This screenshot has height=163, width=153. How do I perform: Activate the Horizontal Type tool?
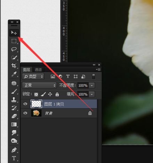14,158
